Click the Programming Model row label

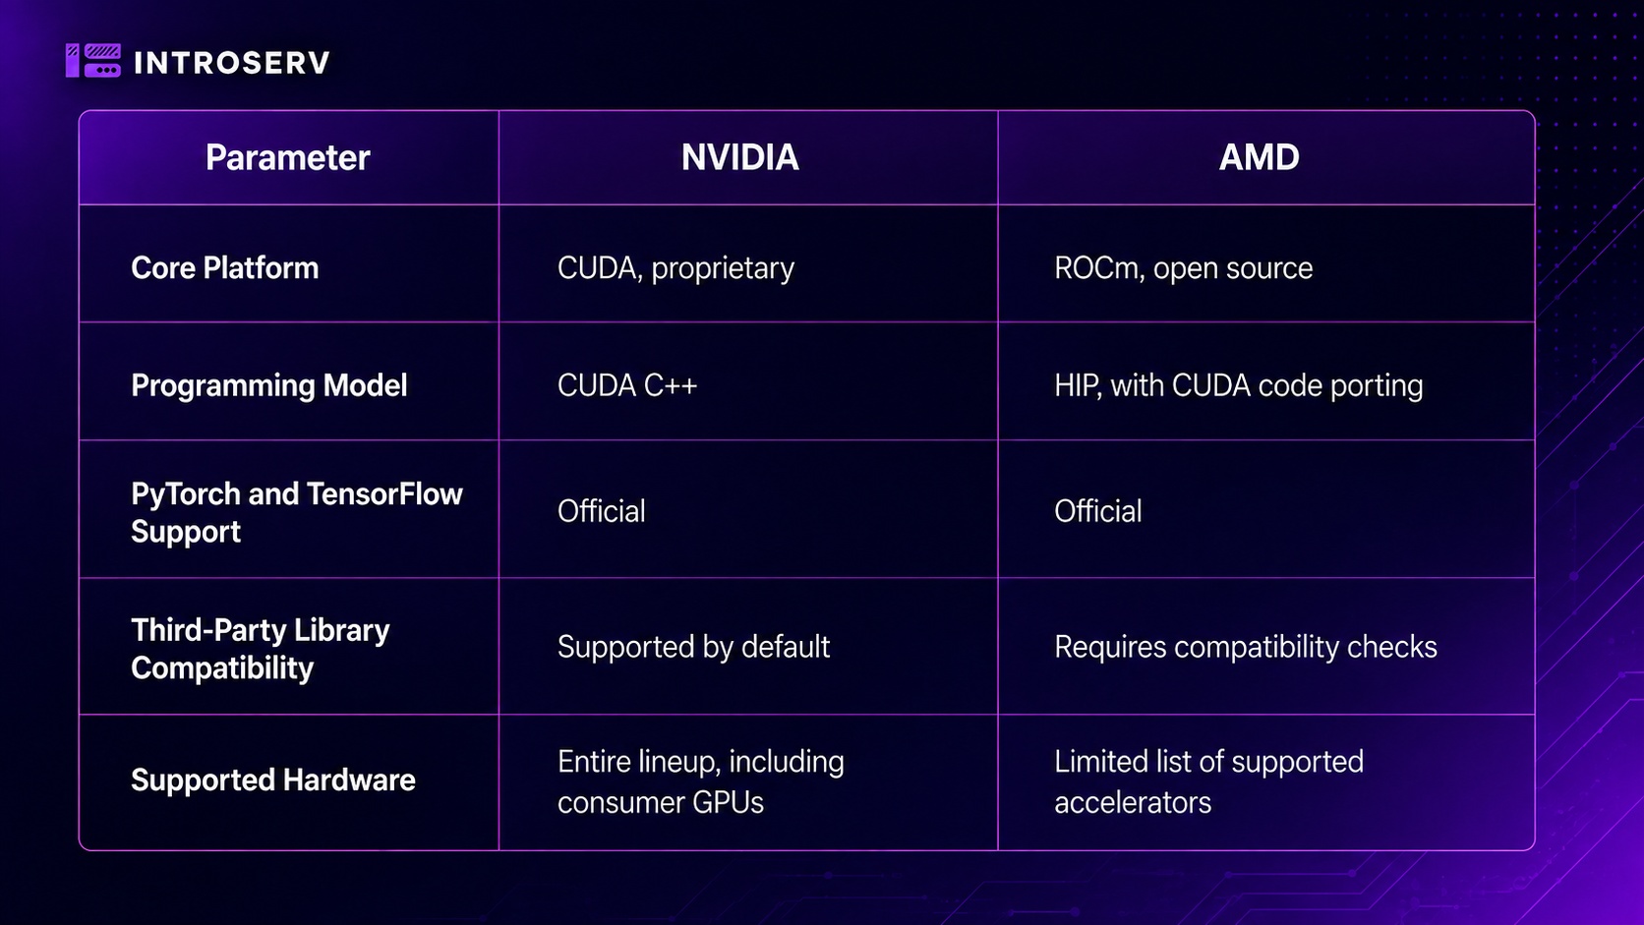[x=269, y=385]
